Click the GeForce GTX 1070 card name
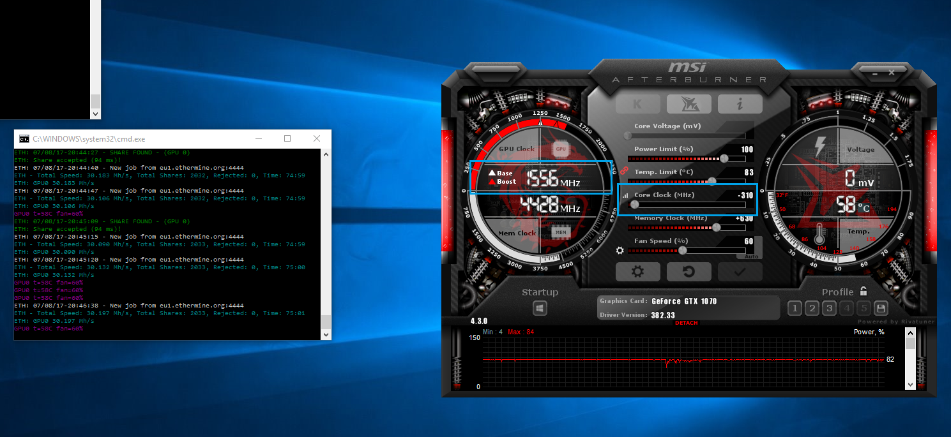The height and width of the screenshot is (437, 951). [684, 301]
